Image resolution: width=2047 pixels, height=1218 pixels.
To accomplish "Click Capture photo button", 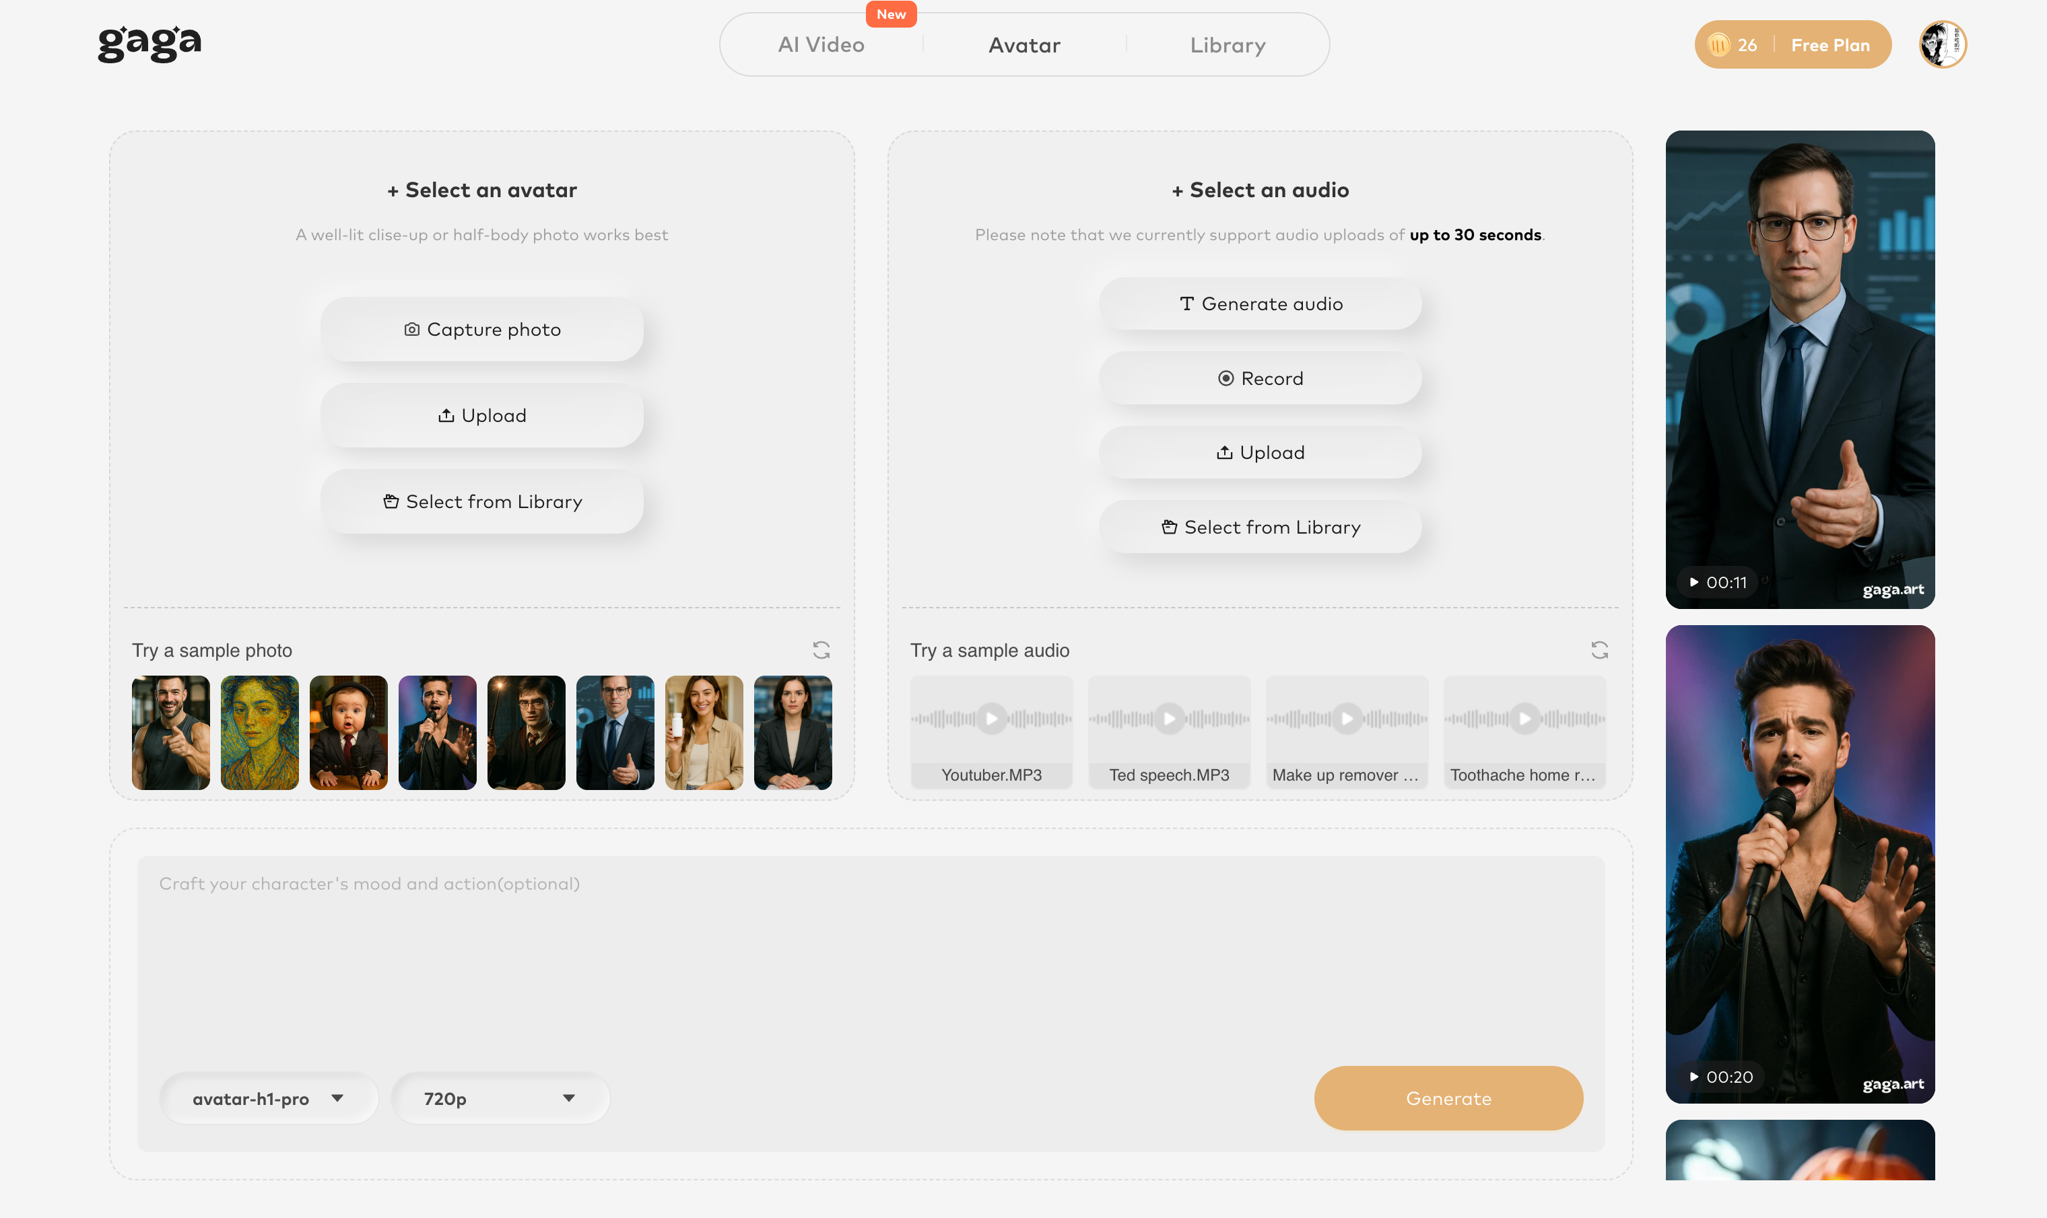I will pos(482,329).
